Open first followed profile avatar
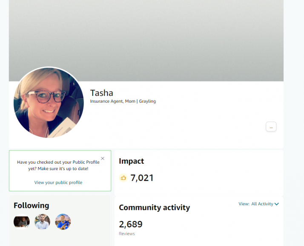 (x=22, y=222)
